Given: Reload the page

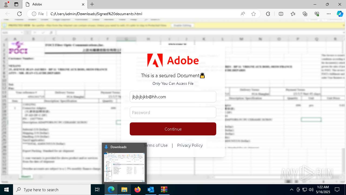Looking at the screenshot, I should (19, 14).
